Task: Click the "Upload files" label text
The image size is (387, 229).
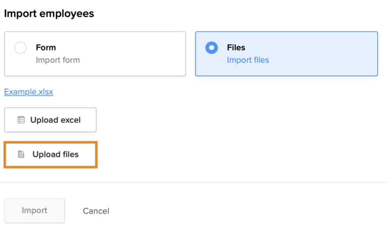Action: 55,154
